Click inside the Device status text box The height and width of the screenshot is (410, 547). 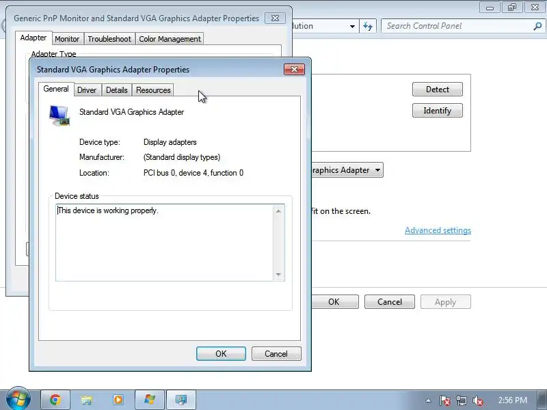(x=165, y=243)
